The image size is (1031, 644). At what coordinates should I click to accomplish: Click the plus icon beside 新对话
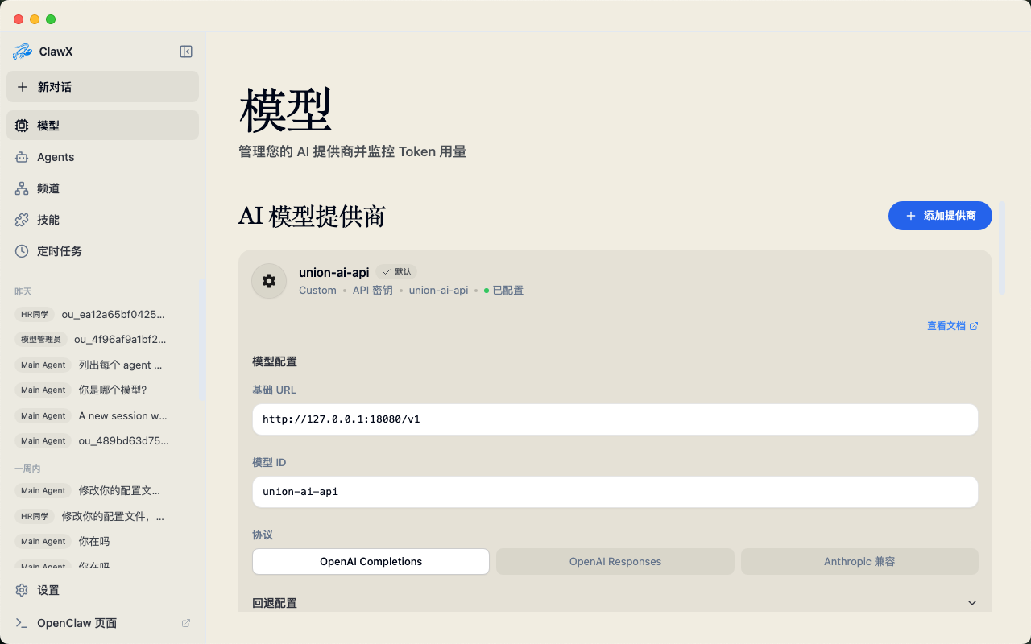click(x=23, y=87)
